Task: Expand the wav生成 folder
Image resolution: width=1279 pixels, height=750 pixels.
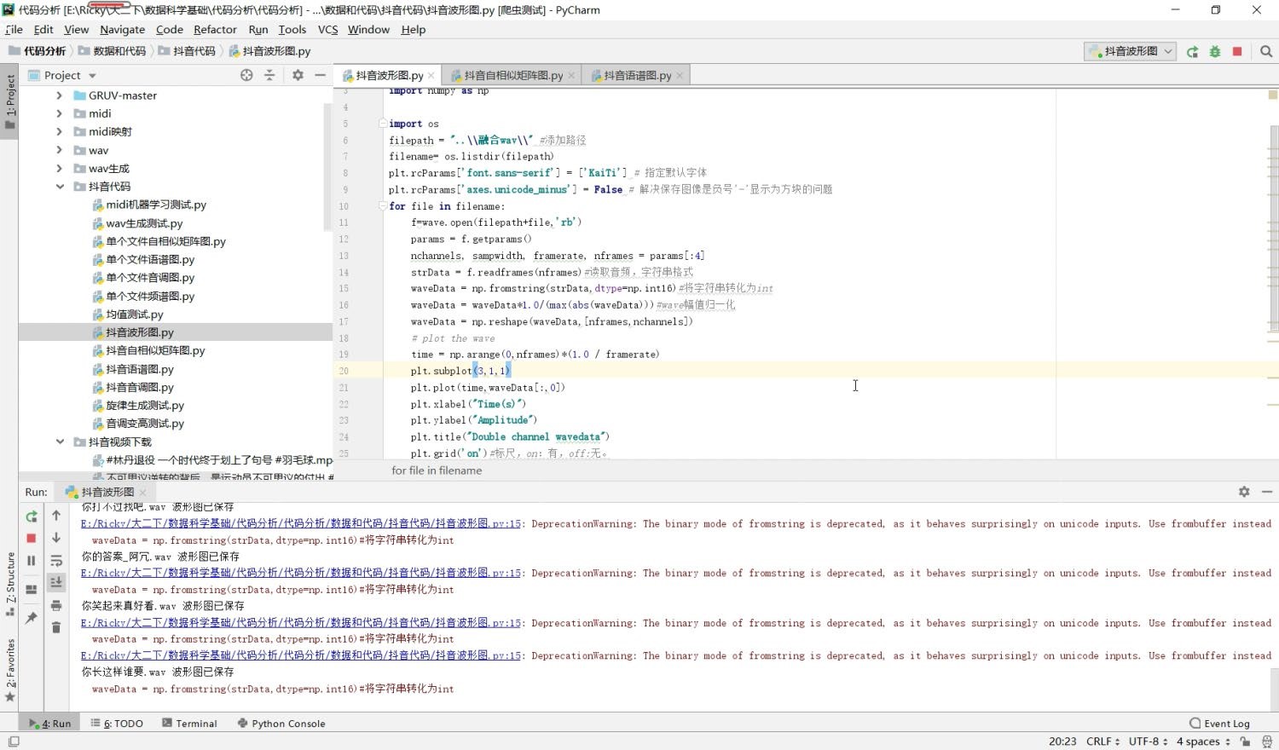Action: click(x=59, y=169)
